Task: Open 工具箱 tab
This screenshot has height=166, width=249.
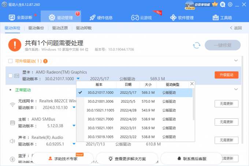Action: pyautogui.click(x=222, y=18)
